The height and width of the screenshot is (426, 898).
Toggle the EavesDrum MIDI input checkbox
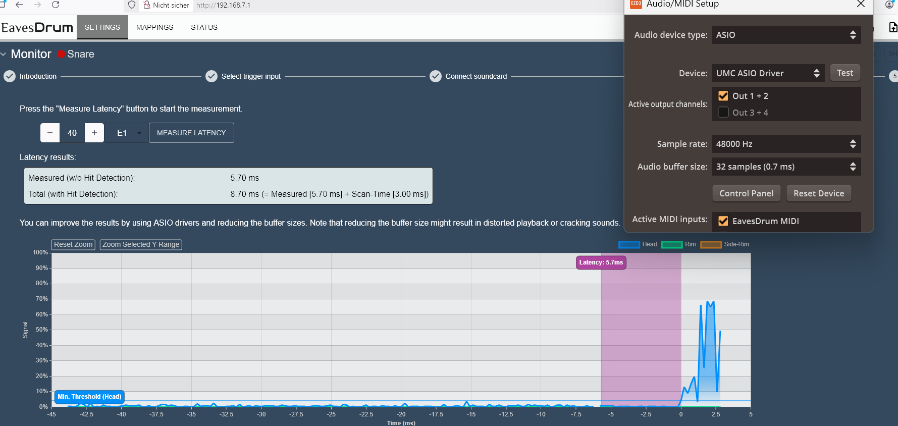tap(723, 221)
